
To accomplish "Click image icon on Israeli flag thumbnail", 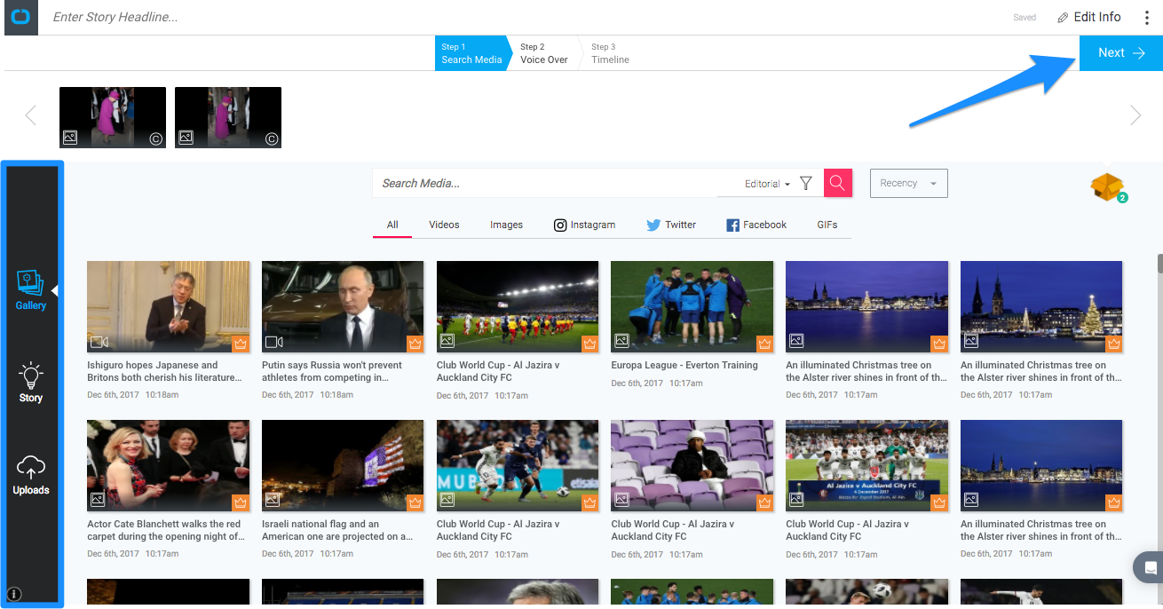I will pos(273,500).
